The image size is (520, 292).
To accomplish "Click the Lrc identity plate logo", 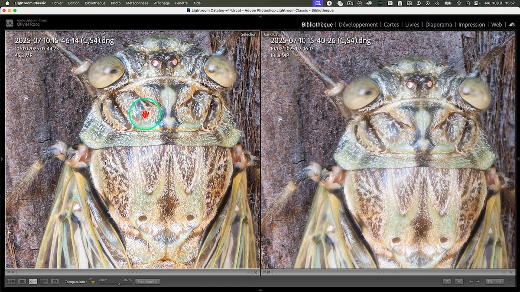I will tap(9, 23).
